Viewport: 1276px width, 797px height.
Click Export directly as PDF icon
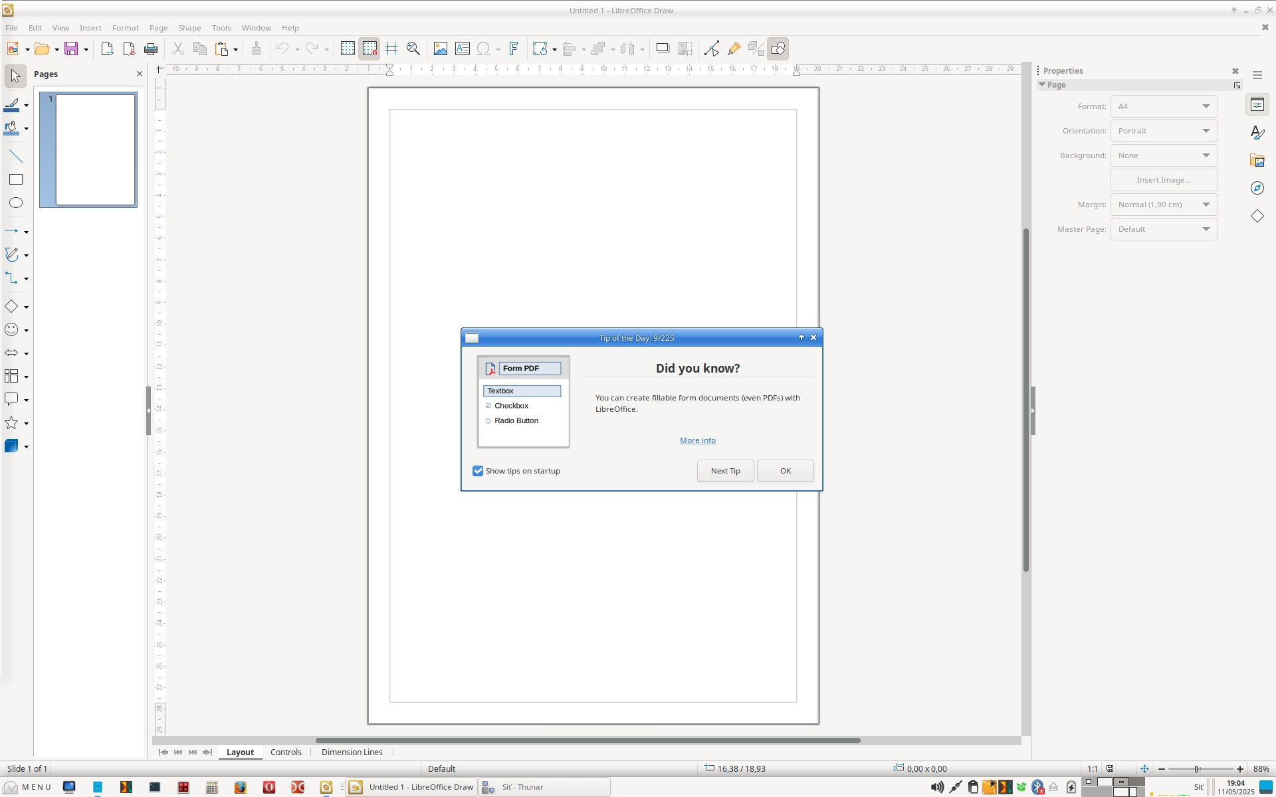(129, 48)
